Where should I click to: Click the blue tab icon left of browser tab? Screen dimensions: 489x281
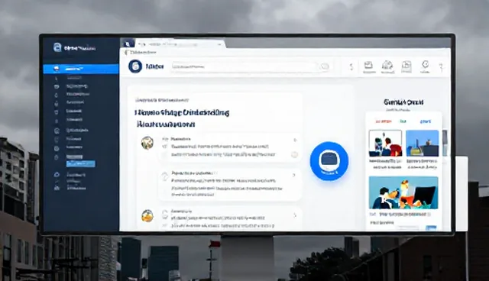(x=128, y=44)
